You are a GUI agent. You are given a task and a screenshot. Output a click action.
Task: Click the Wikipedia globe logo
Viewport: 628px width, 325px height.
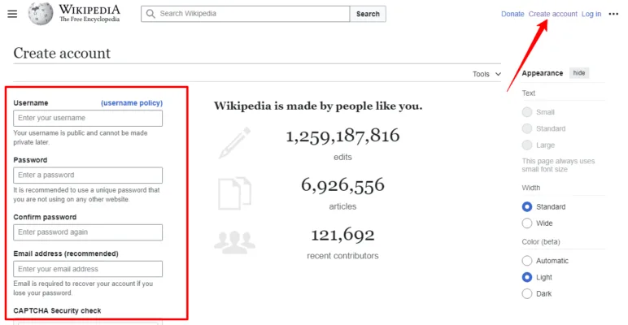point(41,14)
